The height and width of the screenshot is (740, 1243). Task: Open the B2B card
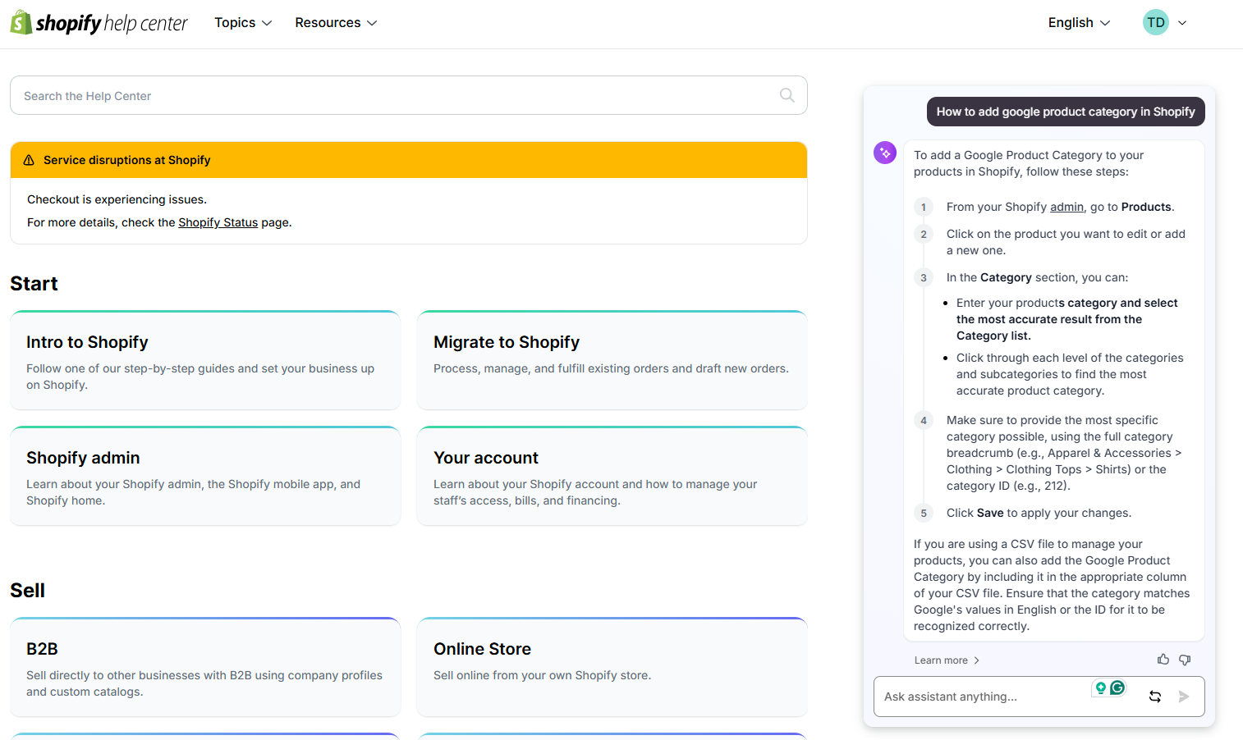click(205, 667)
